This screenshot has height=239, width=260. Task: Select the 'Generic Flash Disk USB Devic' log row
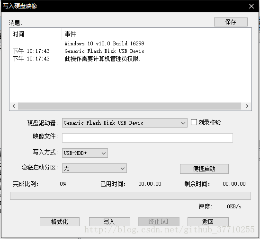click(105, 51)
